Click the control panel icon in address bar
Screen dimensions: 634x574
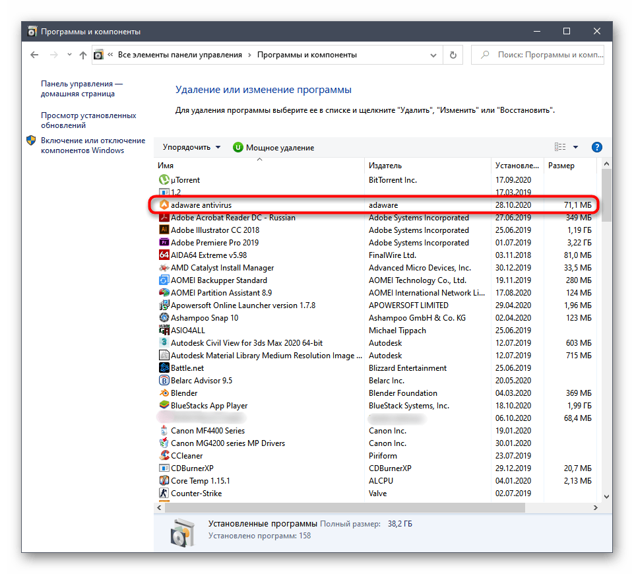pos(98,55)
